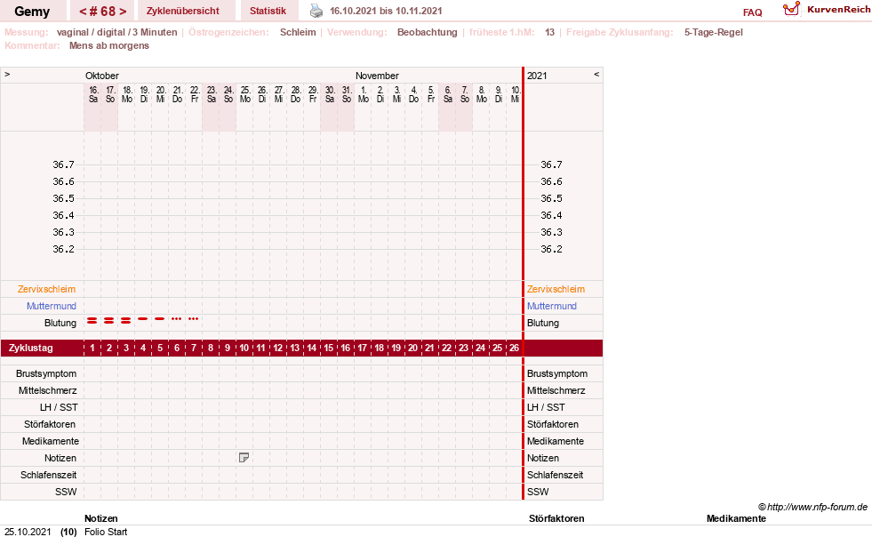Select cycle day 14 in Zyklustag row

(x=311, y=348)
